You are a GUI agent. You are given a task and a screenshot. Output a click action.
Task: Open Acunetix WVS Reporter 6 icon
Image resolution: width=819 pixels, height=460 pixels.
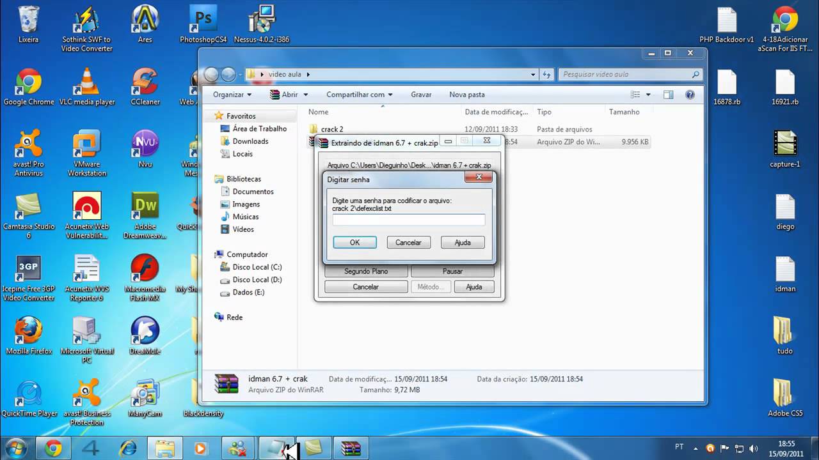[87, 279]
